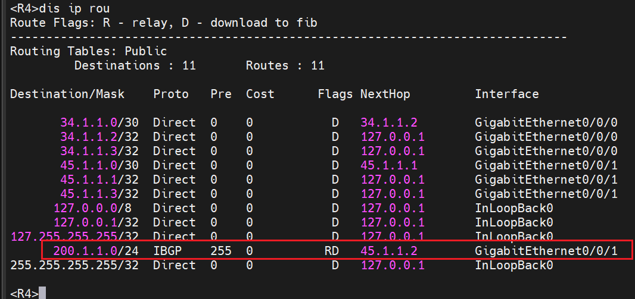Click the Destination/Mask column header
Image resolution: width=635 pixels, height=299 pixels.
67,94
